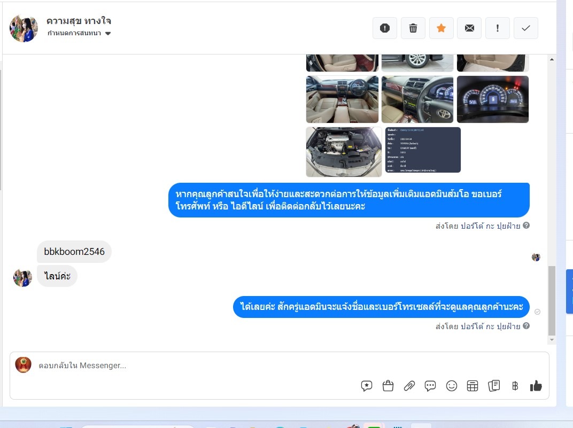Click the page avatar beside reply field
Image resolution: width=573 pixels, height=428 pixels.
[23, 365]
